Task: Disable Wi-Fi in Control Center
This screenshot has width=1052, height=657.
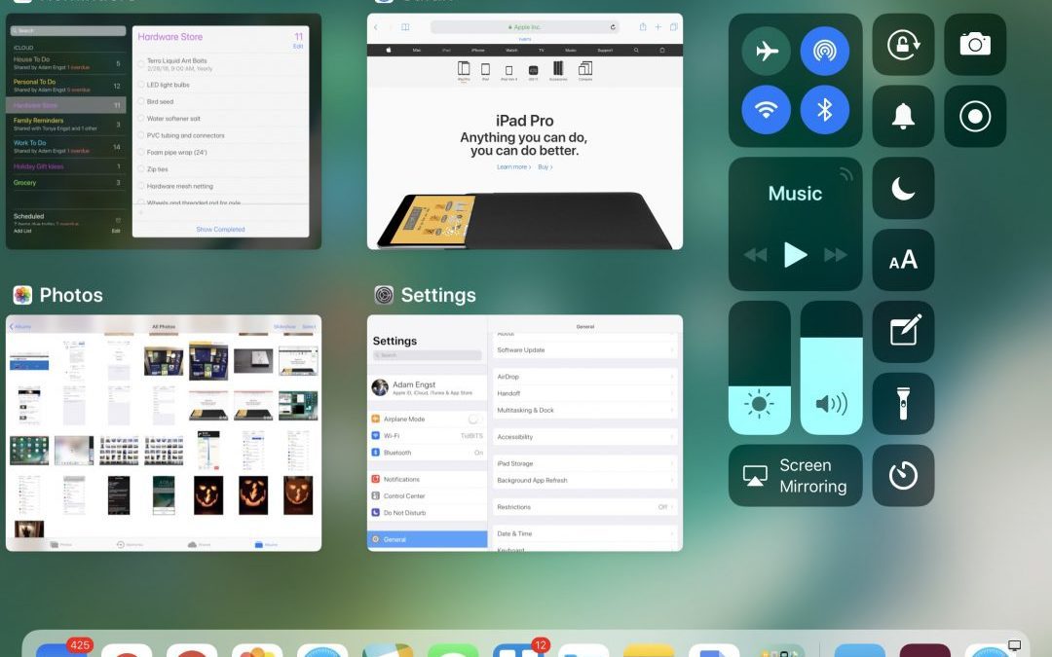Action: 767,109
